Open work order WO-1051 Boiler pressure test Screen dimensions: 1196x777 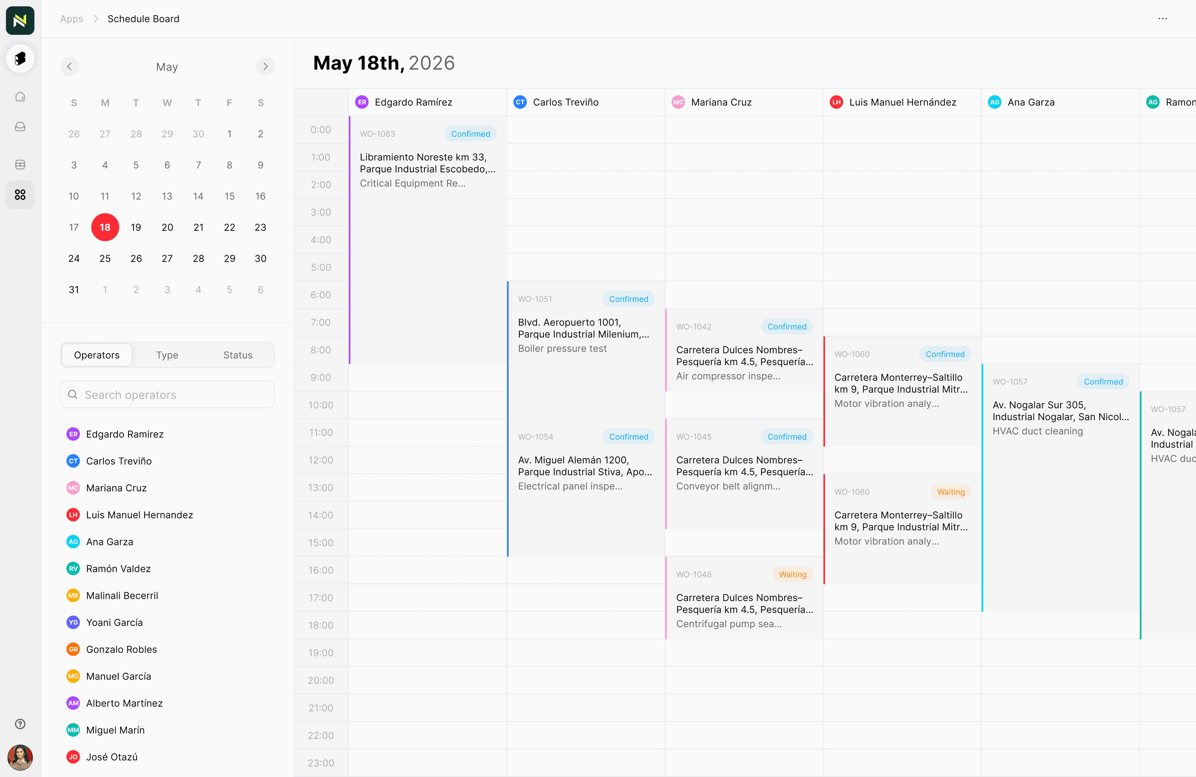tap(586, 350)
